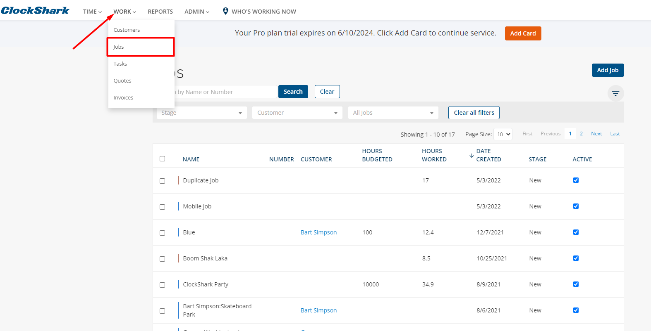Select Jobs from Work menu
Image resolution: width=651 pixels, height=331 pixels.
(141, 47)
